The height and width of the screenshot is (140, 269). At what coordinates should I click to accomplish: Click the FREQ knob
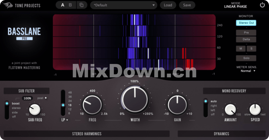click(x=92, y=105)
